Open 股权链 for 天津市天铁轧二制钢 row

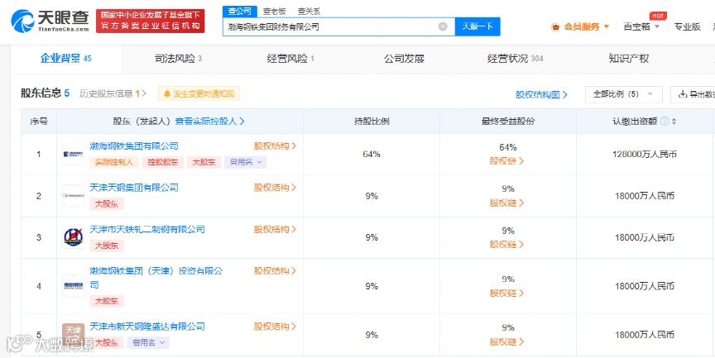point(507,245)
